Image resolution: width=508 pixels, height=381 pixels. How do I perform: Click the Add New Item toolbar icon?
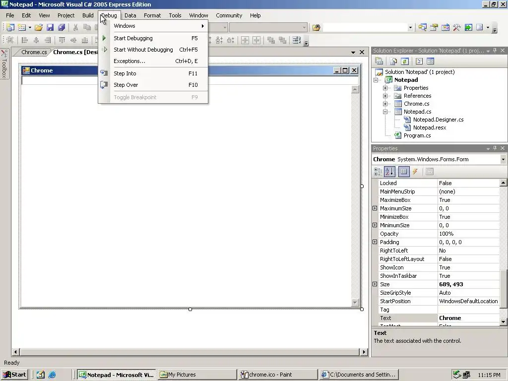click(x=22, y=28)
